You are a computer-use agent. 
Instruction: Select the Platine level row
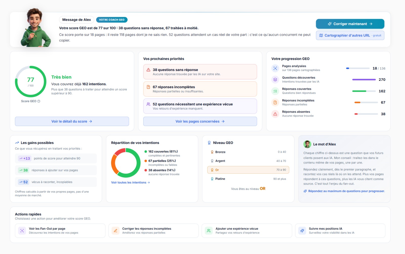point(248,179)
